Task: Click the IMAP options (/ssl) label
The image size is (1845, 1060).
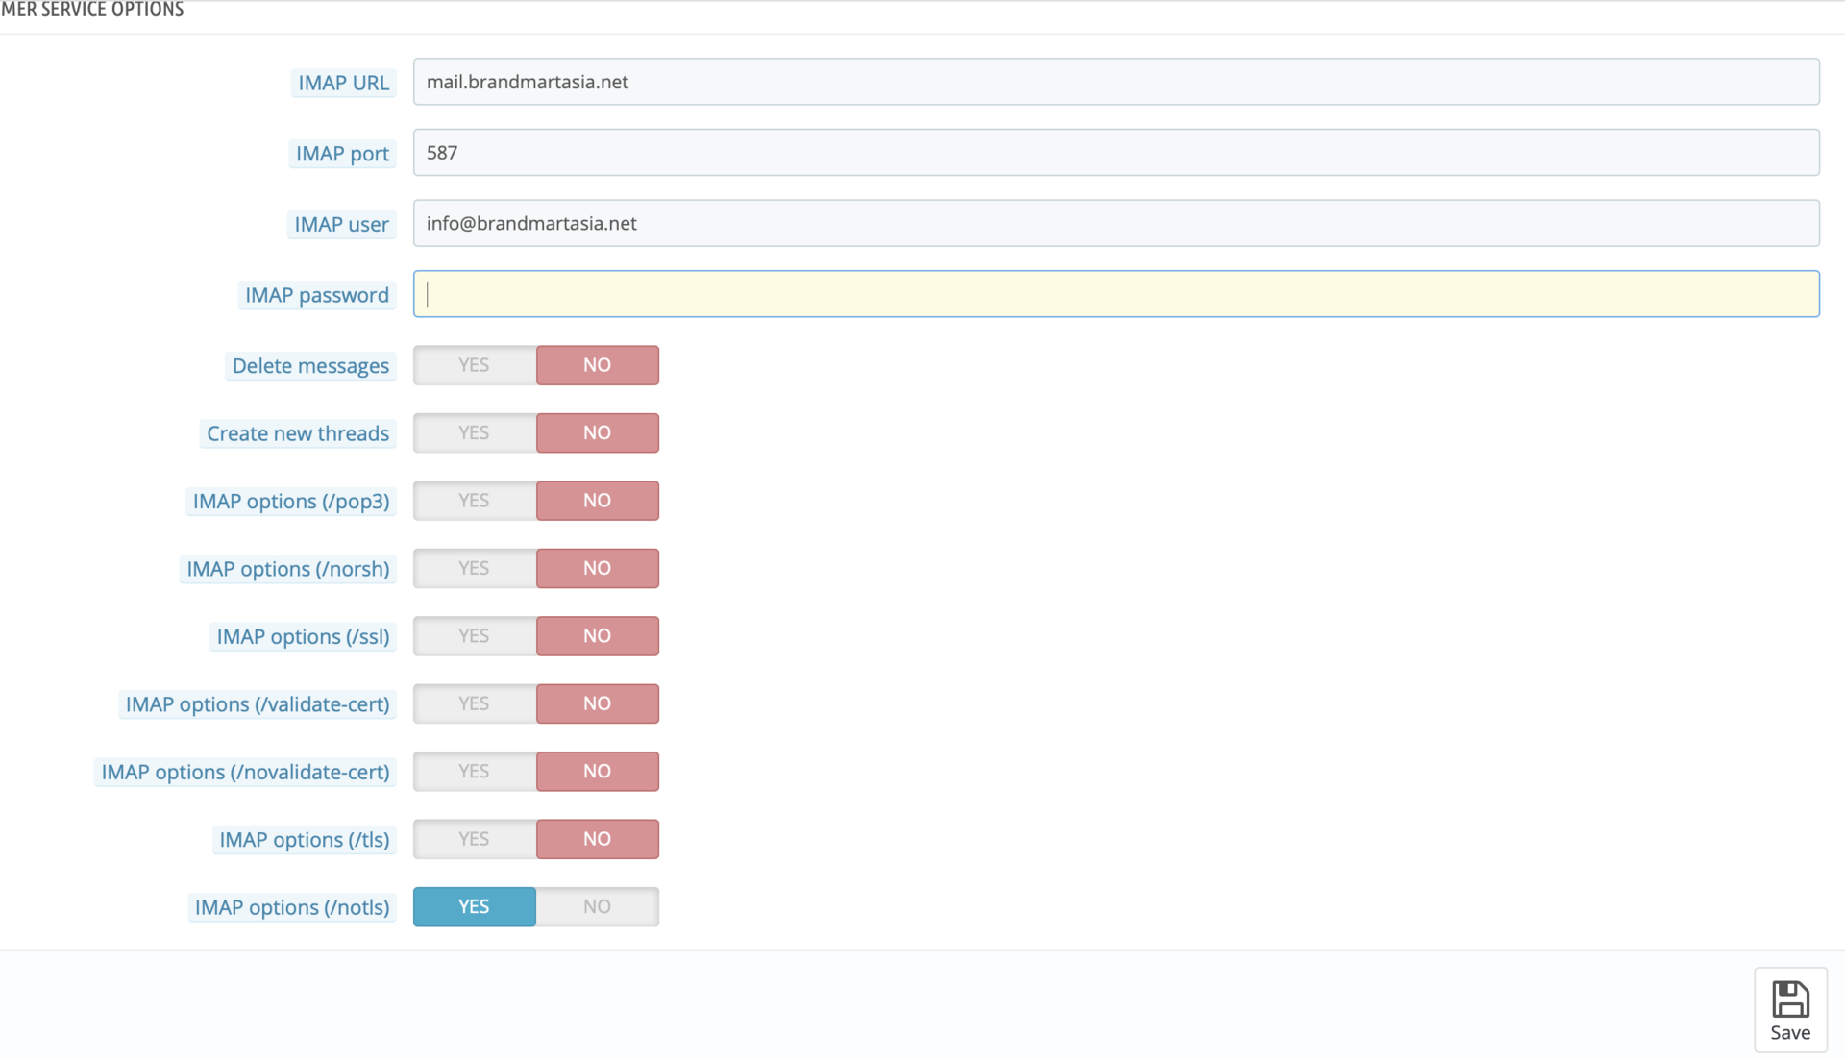Action: pyautogui.click(x=303, y=636)
